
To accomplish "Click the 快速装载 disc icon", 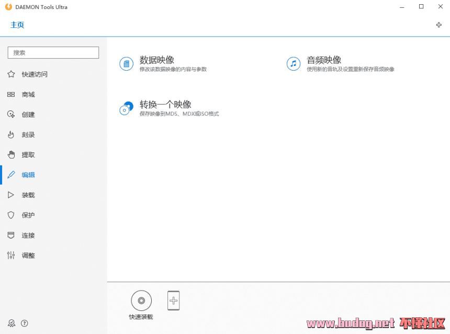I will click(141, 300).
